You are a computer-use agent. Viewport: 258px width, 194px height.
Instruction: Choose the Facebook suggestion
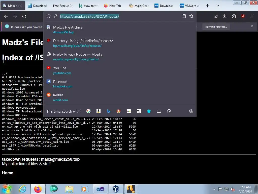click(120, 84)
